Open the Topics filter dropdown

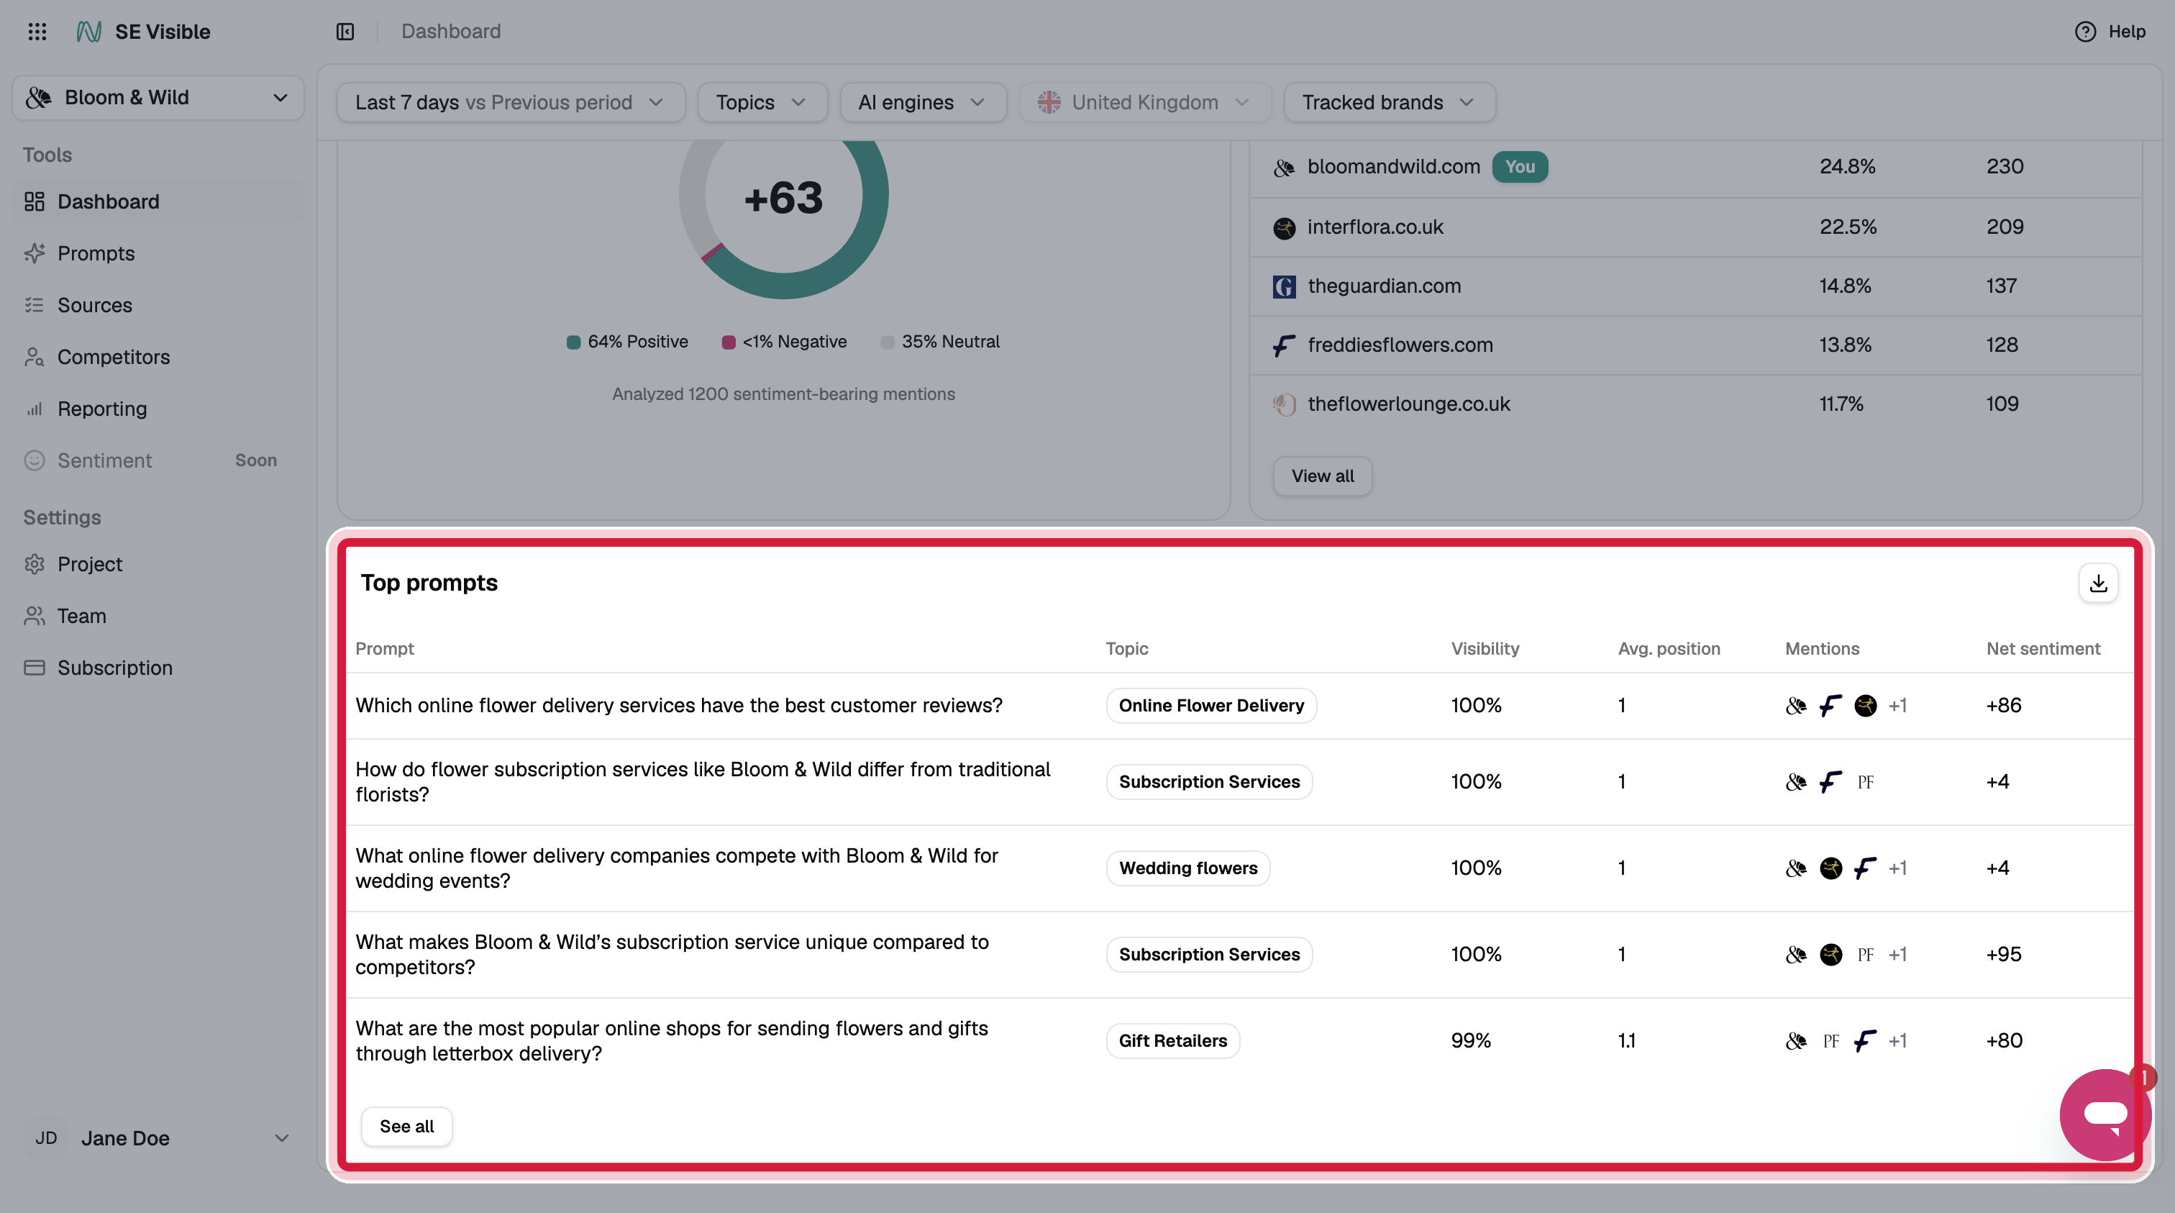pyautogui.click(x=762, y=102)
